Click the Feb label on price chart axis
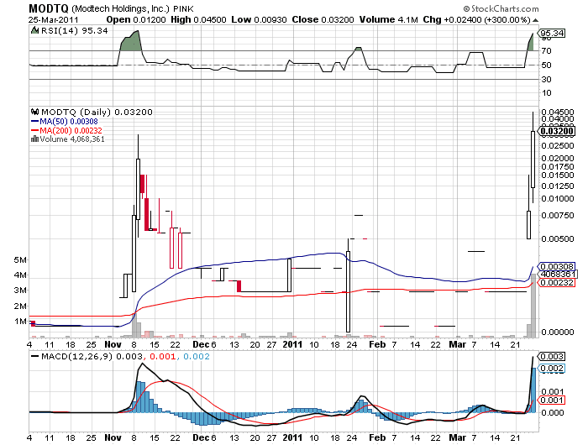Screen dimensions: 588x445 pos(377,344)
